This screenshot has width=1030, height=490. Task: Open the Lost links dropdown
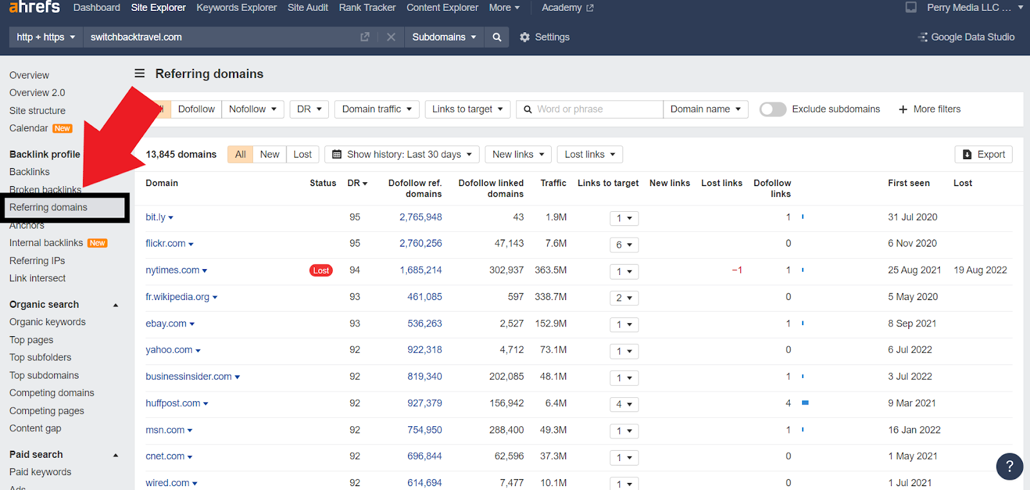tap(590, 155)
